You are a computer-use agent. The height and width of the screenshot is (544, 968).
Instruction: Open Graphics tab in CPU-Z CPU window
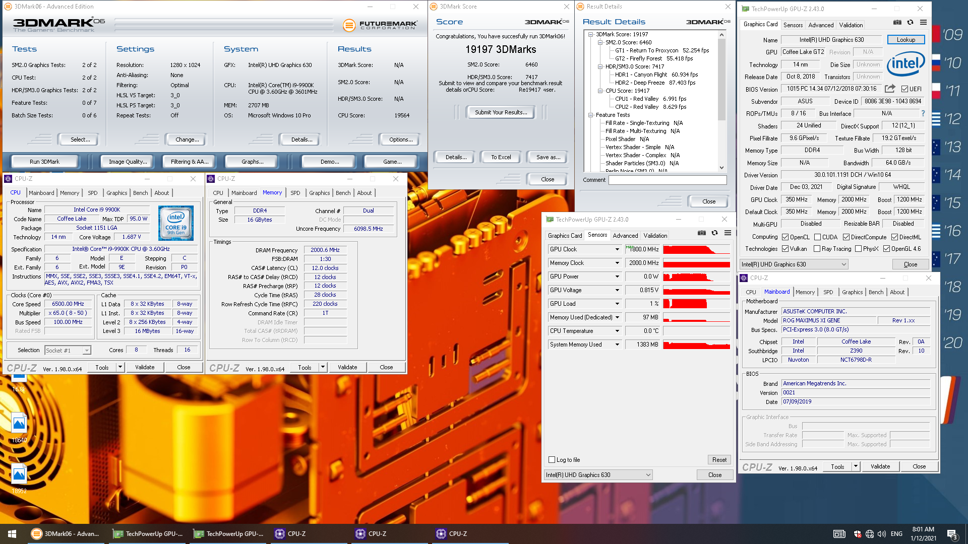point(117,193)
